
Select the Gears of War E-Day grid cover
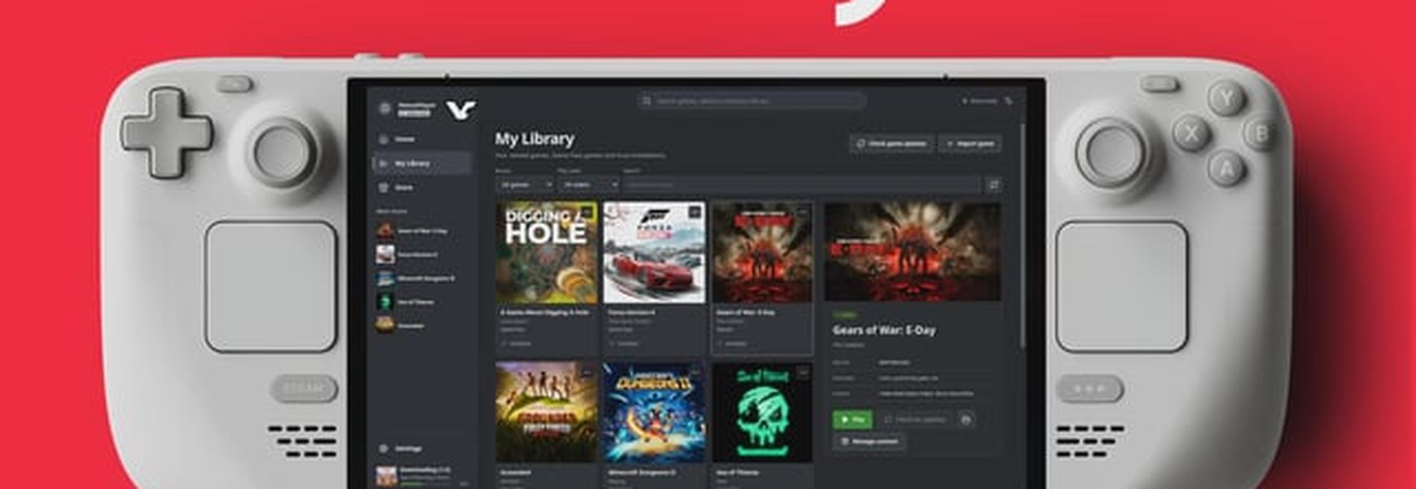coord(762,253)
